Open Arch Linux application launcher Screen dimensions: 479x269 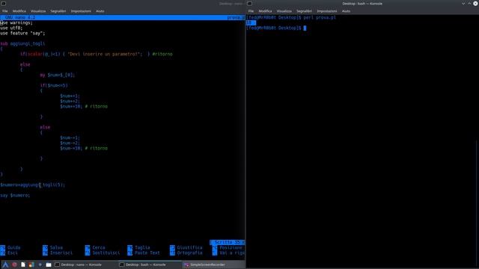(5, 265)
